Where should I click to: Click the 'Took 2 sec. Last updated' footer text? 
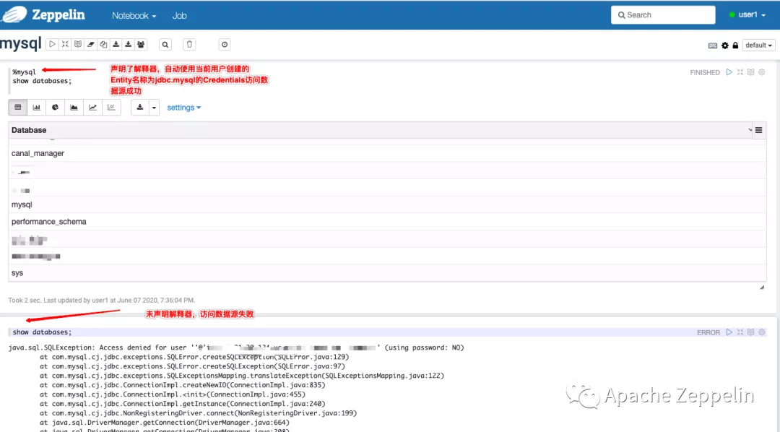pos(102,300)
